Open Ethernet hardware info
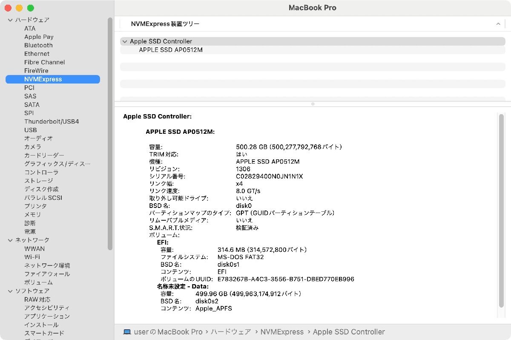 pyautogui.click(x=37, y=54)
